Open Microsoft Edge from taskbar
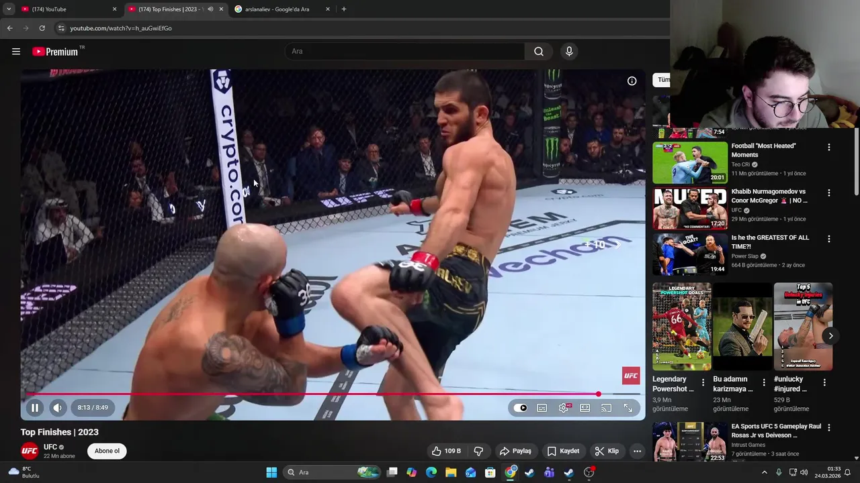The image size is (860, 483). pyautogui.click(x=431, y=472)
